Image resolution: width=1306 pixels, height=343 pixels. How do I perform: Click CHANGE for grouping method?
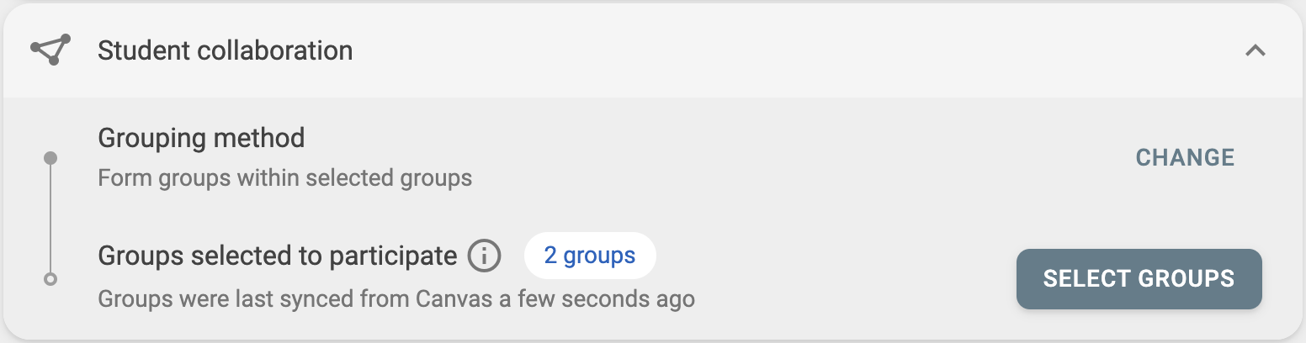1185,158
